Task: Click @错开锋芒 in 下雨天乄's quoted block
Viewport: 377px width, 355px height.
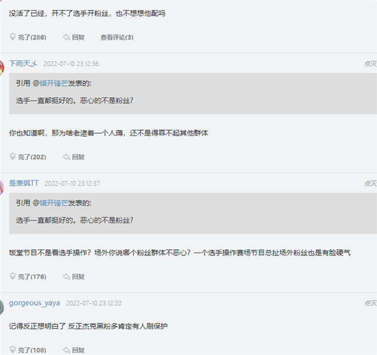Action: point(51,84)
